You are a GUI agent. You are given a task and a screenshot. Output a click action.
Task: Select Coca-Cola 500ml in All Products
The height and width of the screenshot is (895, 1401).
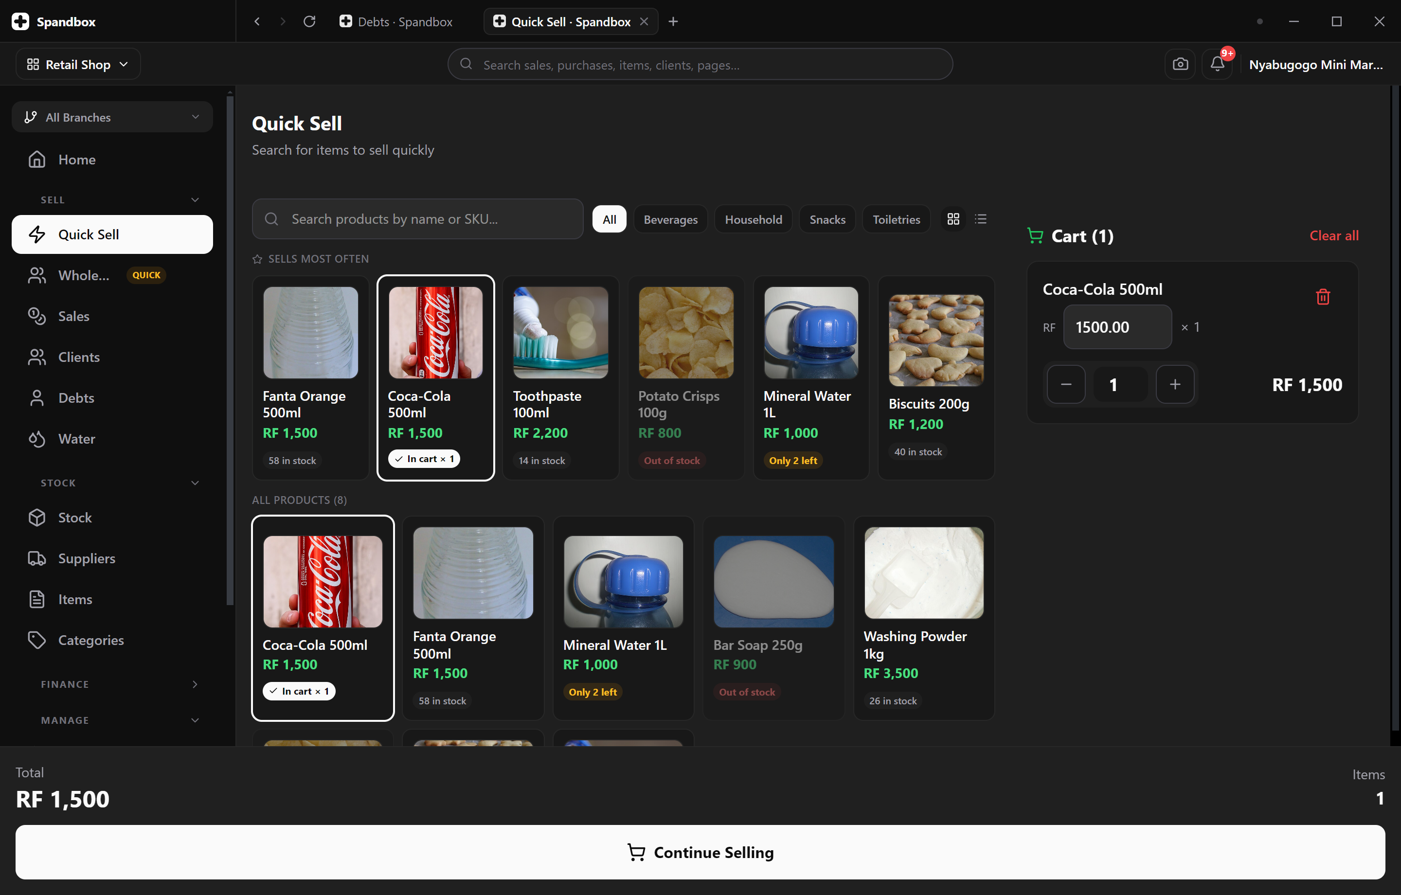tap(323, 619)
